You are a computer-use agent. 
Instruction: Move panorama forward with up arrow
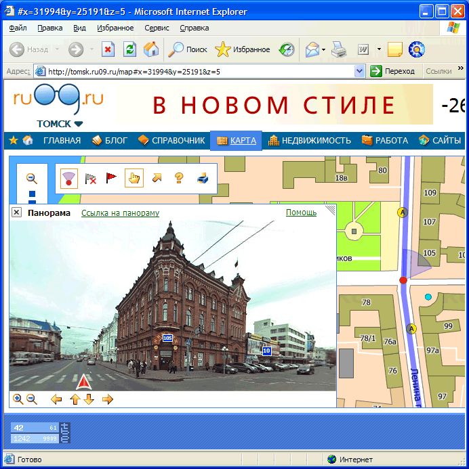coord(75,399)
